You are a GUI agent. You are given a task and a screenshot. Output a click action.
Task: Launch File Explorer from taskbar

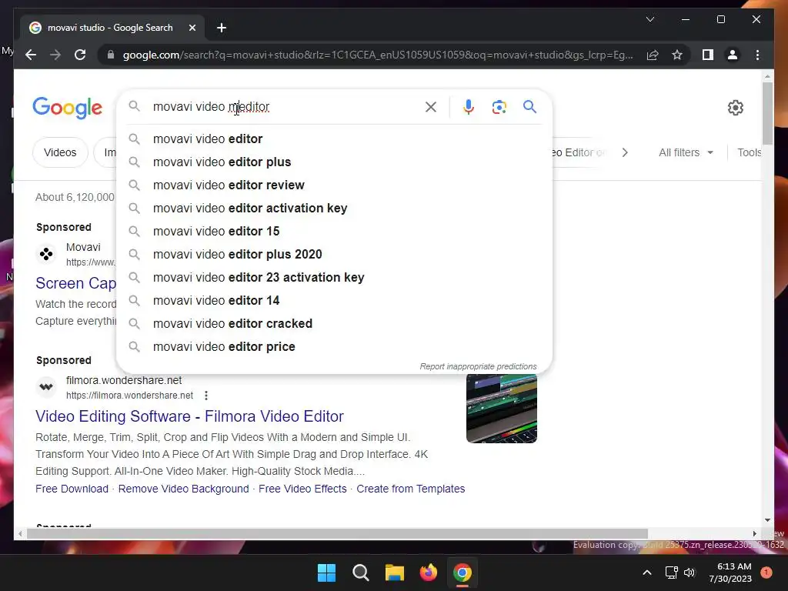pos(395,573)
